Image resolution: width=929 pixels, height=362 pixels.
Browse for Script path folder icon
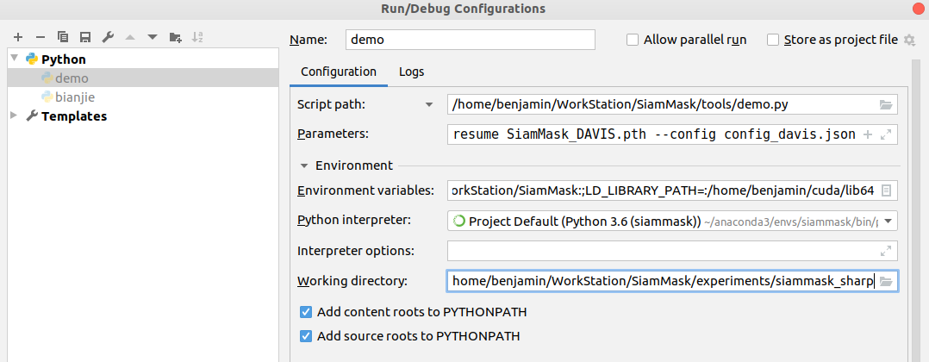pos(886,105)
